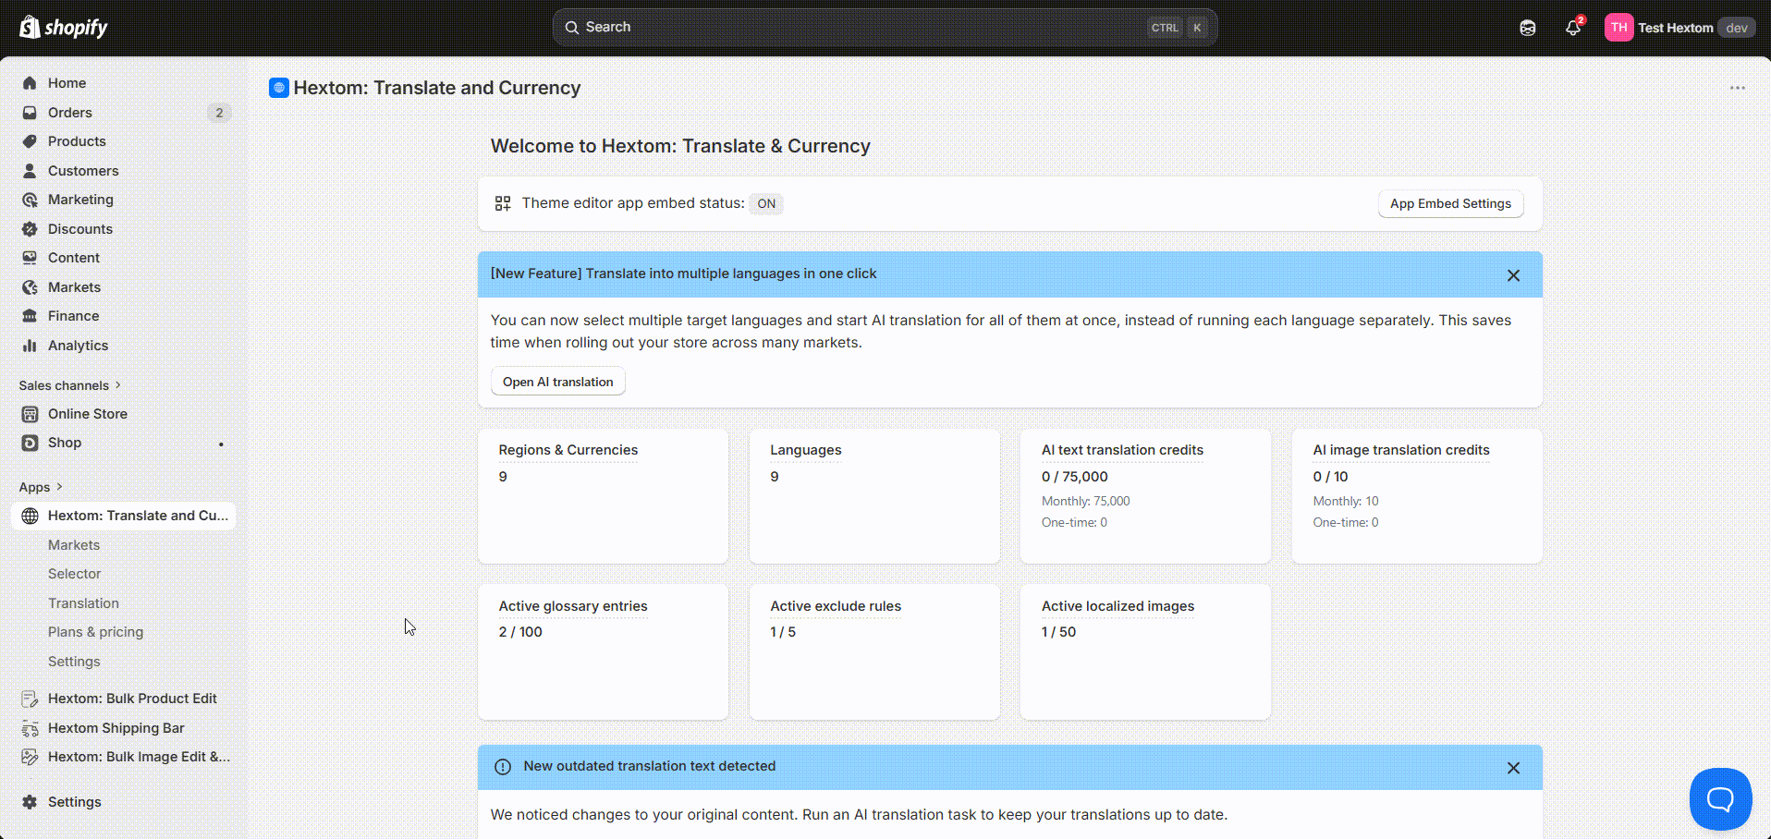Click the Discounts badge icon
This screenshot has width=1771, height=839.
click(x=30, y=229)
